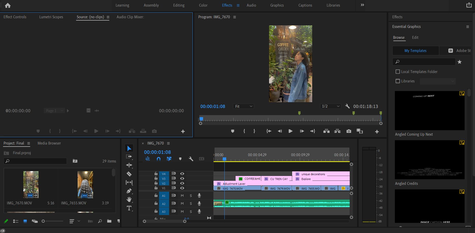Image resolution: width=475 pixels, height=233 pixels.
Task: Add marker in Program monitor
Action: point(233,131)
